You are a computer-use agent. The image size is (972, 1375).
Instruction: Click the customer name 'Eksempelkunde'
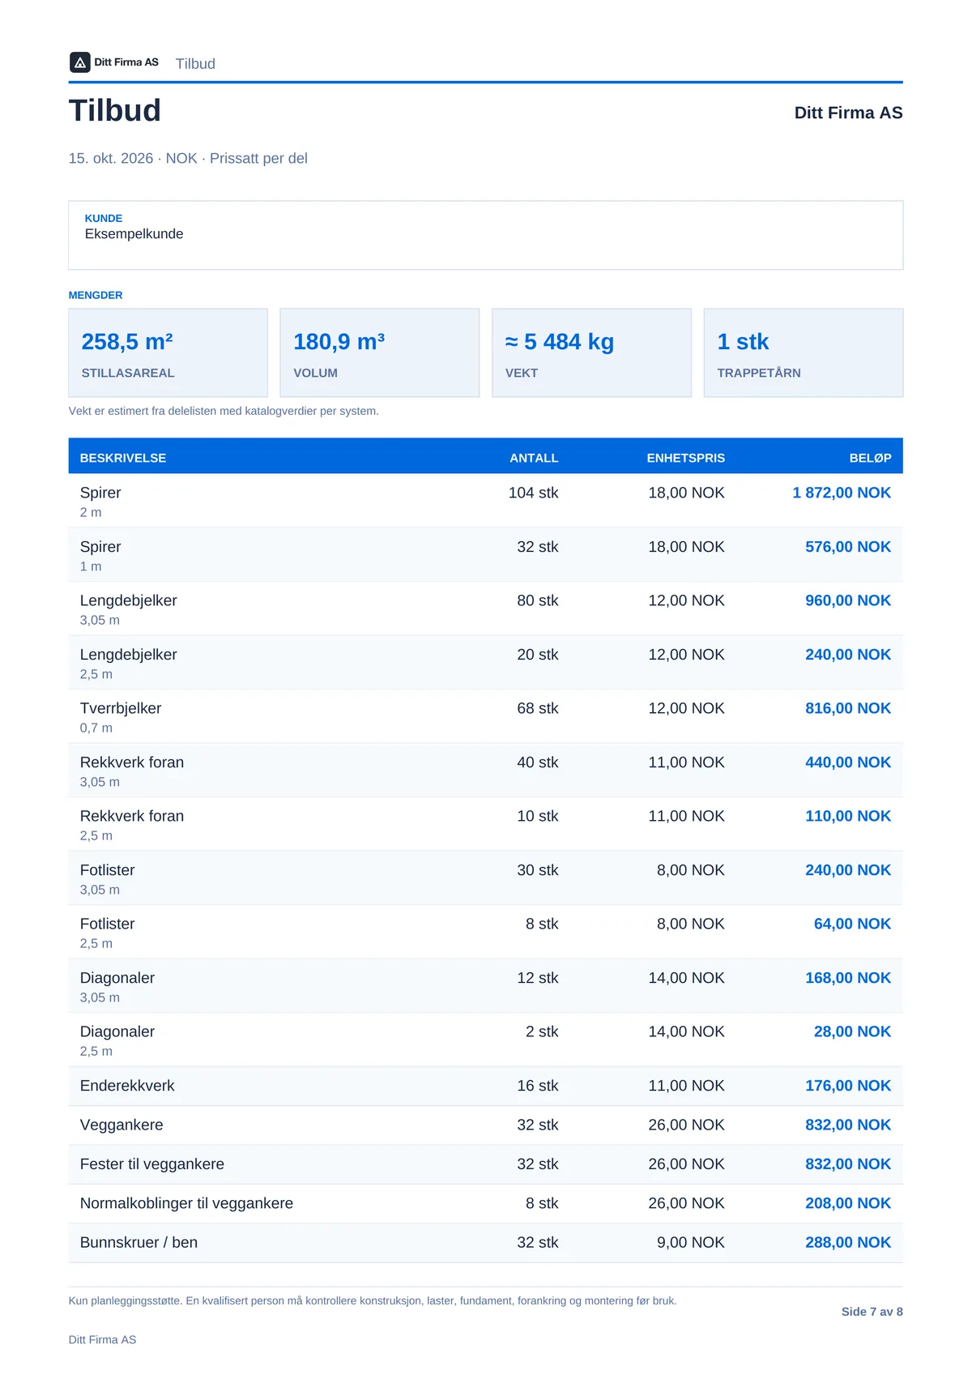pyautogui.click(x=134, y=233)
